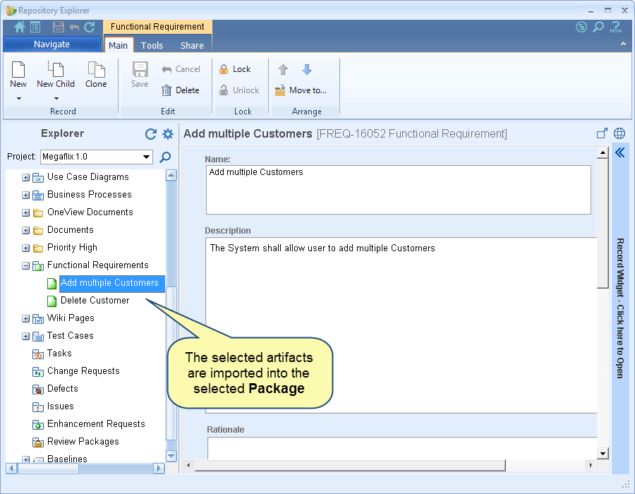
Task: Refresh the Explorer tree
Action: tap(151, 134)
